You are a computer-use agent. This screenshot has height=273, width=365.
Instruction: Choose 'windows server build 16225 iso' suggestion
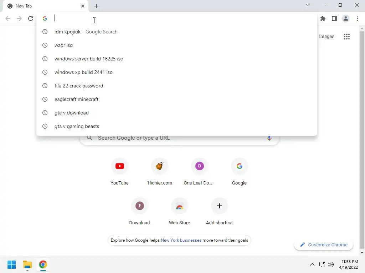pos(177,59)
